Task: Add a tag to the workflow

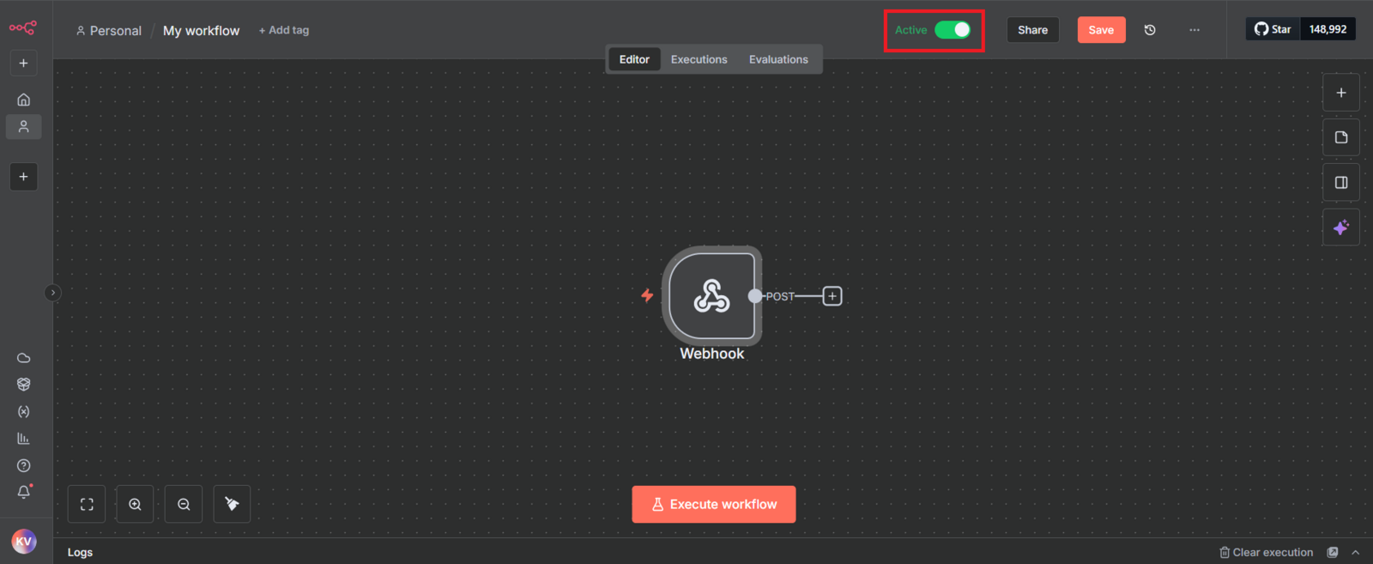Action: click(284, 30)
